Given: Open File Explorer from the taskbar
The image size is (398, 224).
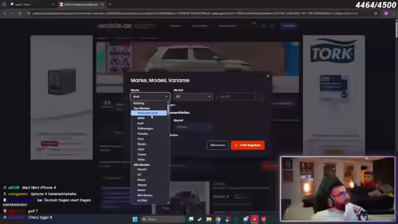Looking at the screenshot, I should tap(209, 219).
